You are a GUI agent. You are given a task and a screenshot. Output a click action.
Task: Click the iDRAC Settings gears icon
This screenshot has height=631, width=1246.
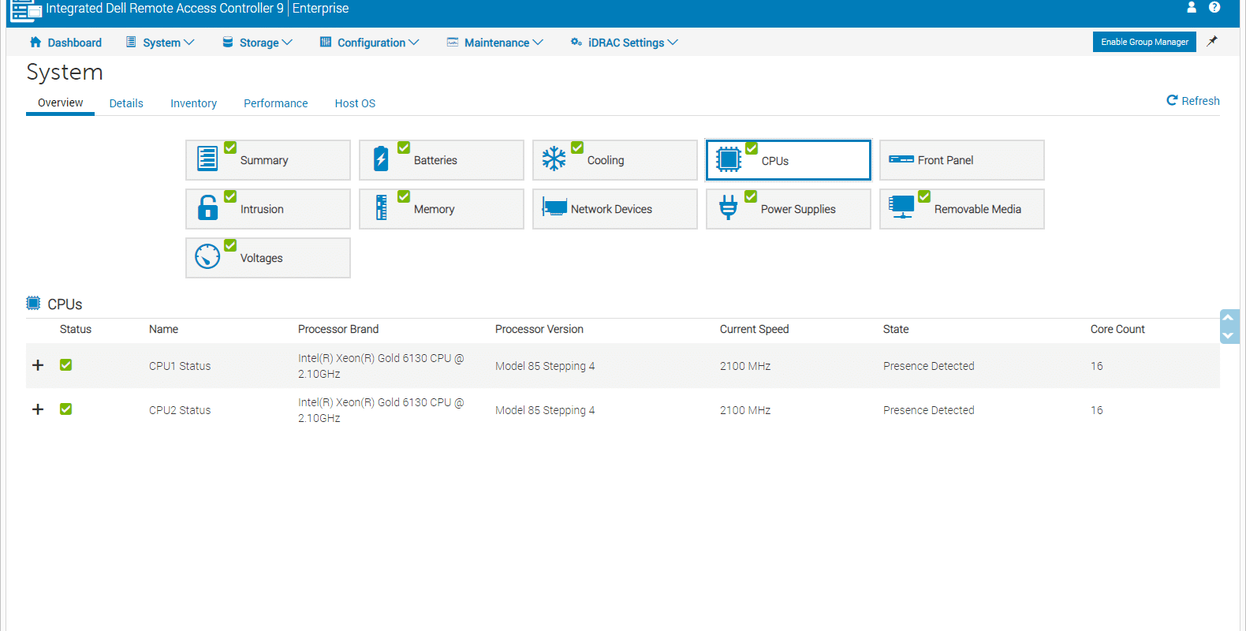[x=576, y=42]
